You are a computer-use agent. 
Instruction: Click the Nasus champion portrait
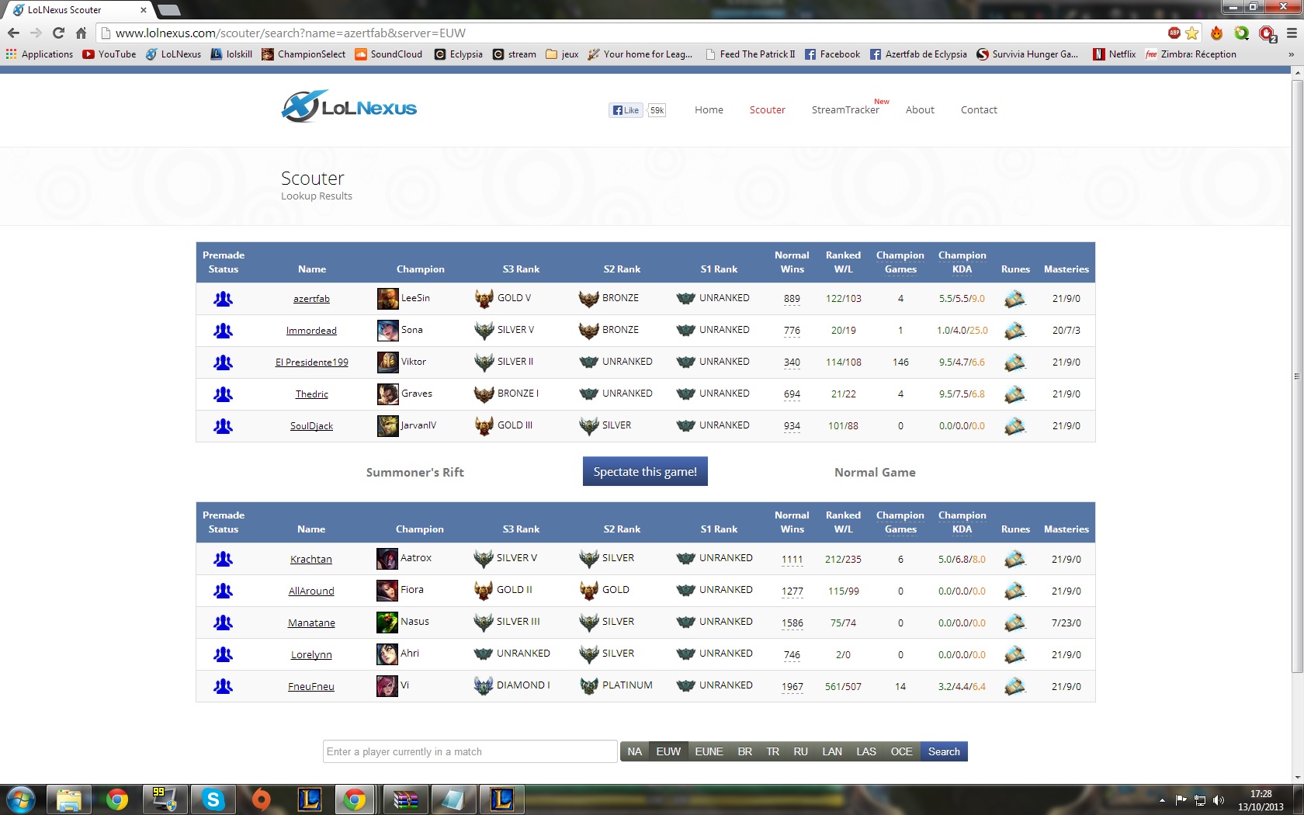tap(387, 622)
